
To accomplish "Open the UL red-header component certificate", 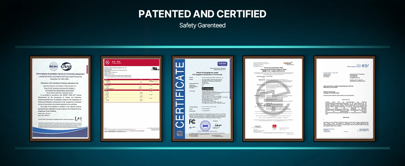I will click(x=131, y=98).
